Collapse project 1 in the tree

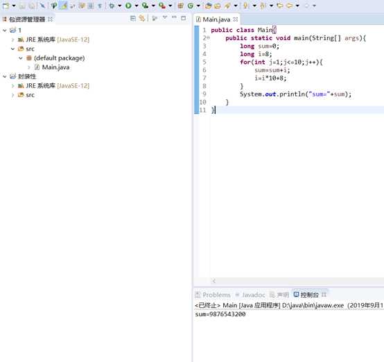point(5,31)
